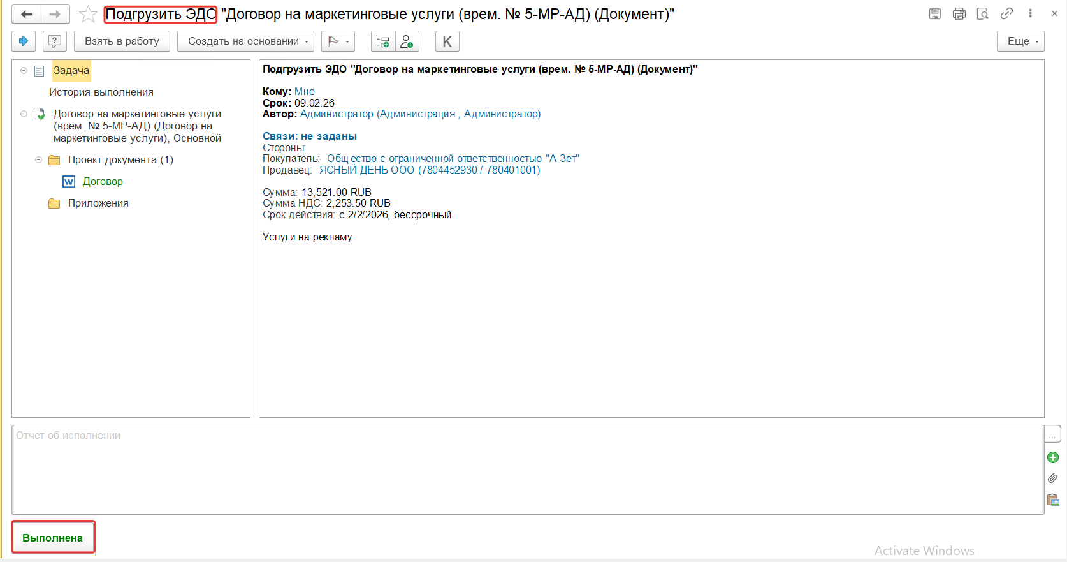Open the 'Создать на основании' dropdown
The width and height of the screenshot is (1067, 562).
click(x=245, y=41)
